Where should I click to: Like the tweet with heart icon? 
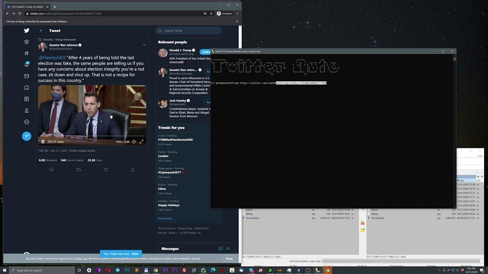[x=106, y=170]
